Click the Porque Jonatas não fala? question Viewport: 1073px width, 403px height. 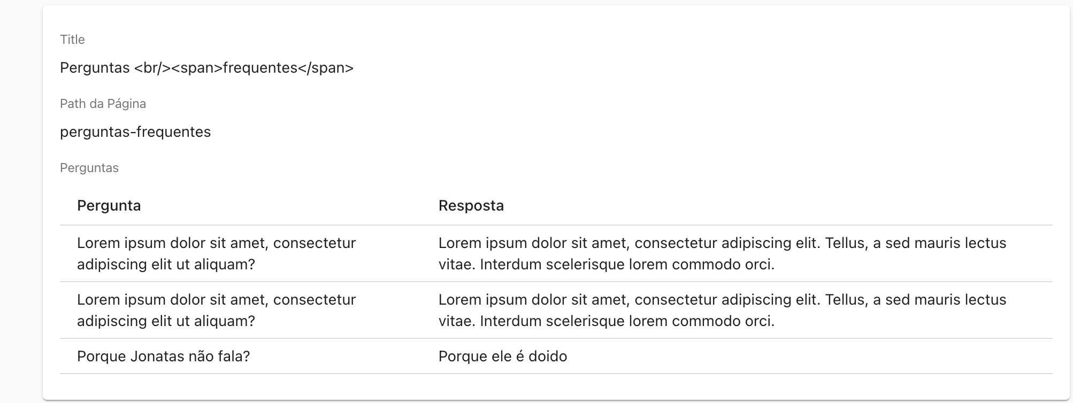point(164,356)
